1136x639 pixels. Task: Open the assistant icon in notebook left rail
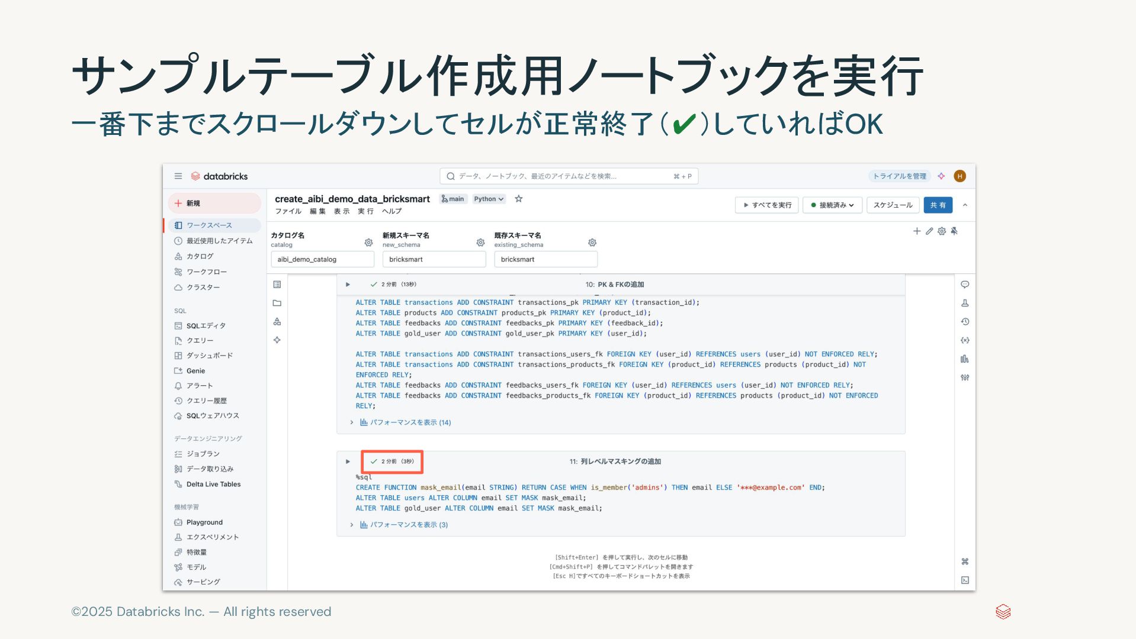277,340
